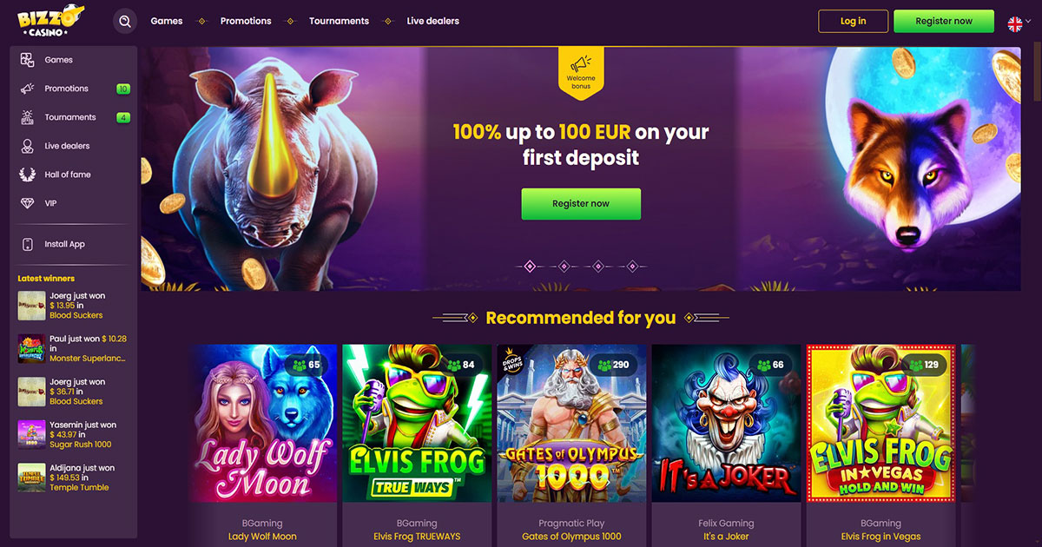1042x547 pixels.
Task: Open Live dealers icon in sidebar
Action: coord(28,146)
